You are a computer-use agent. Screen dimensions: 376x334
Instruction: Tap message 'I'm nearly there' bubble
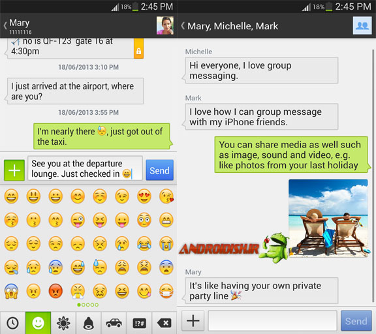pyautogui.click(x=103, y=136)
